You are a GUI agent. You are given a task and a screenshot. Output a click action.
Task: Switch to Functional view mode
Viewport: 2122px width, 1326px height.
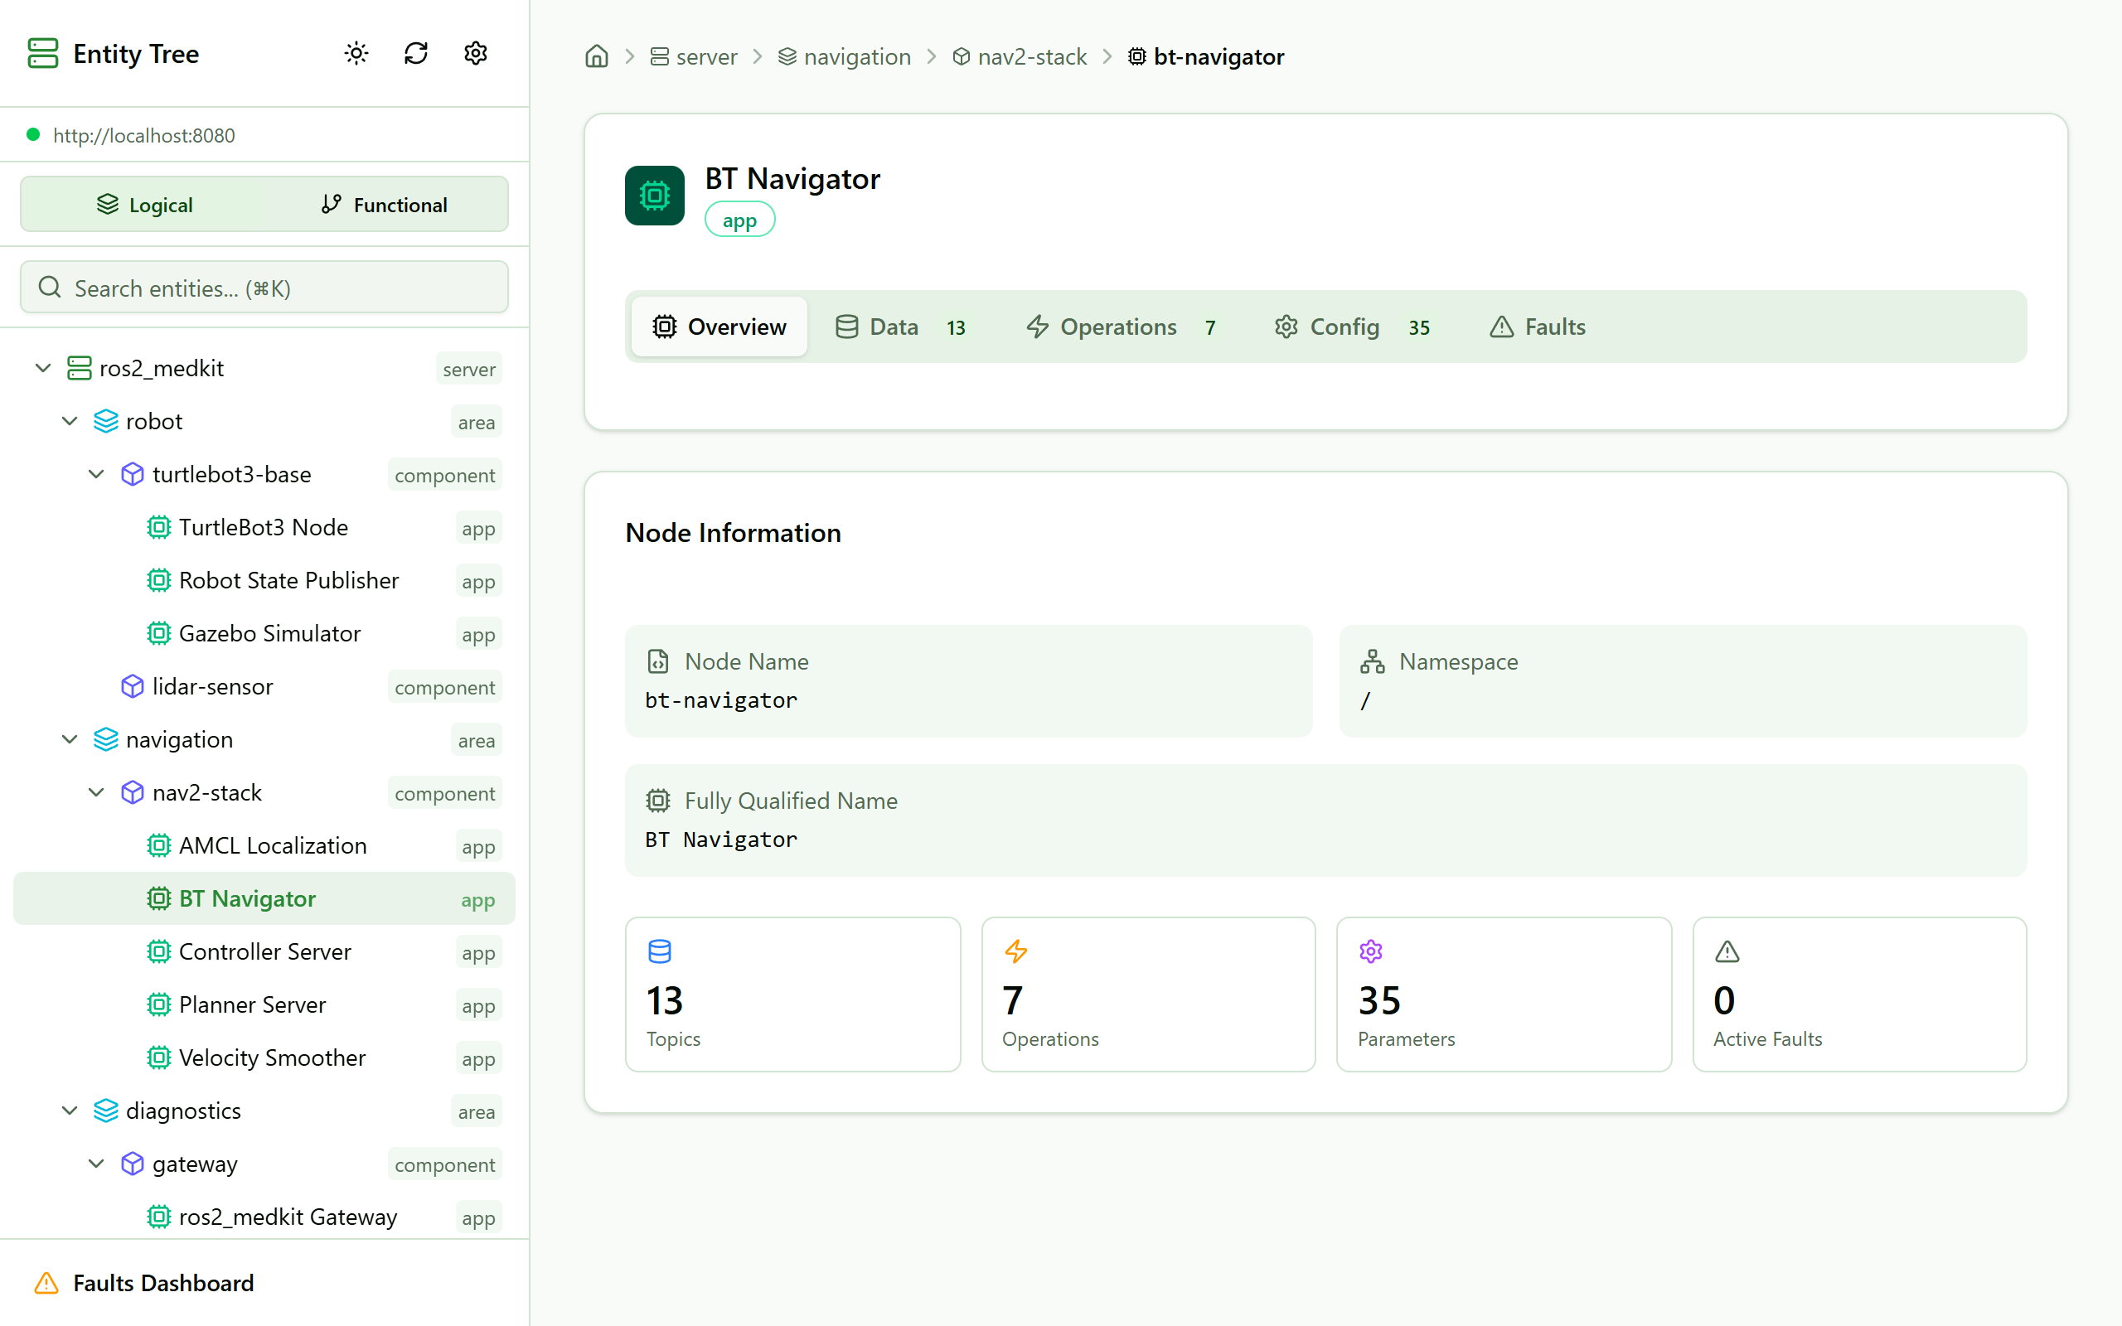(384, 205)
